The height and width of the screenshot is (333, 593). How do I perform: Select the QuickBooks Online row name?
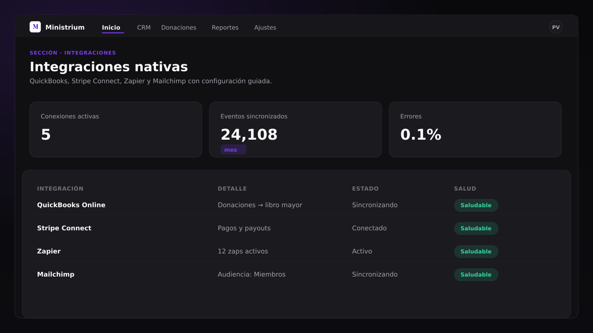tap(71, 205)
